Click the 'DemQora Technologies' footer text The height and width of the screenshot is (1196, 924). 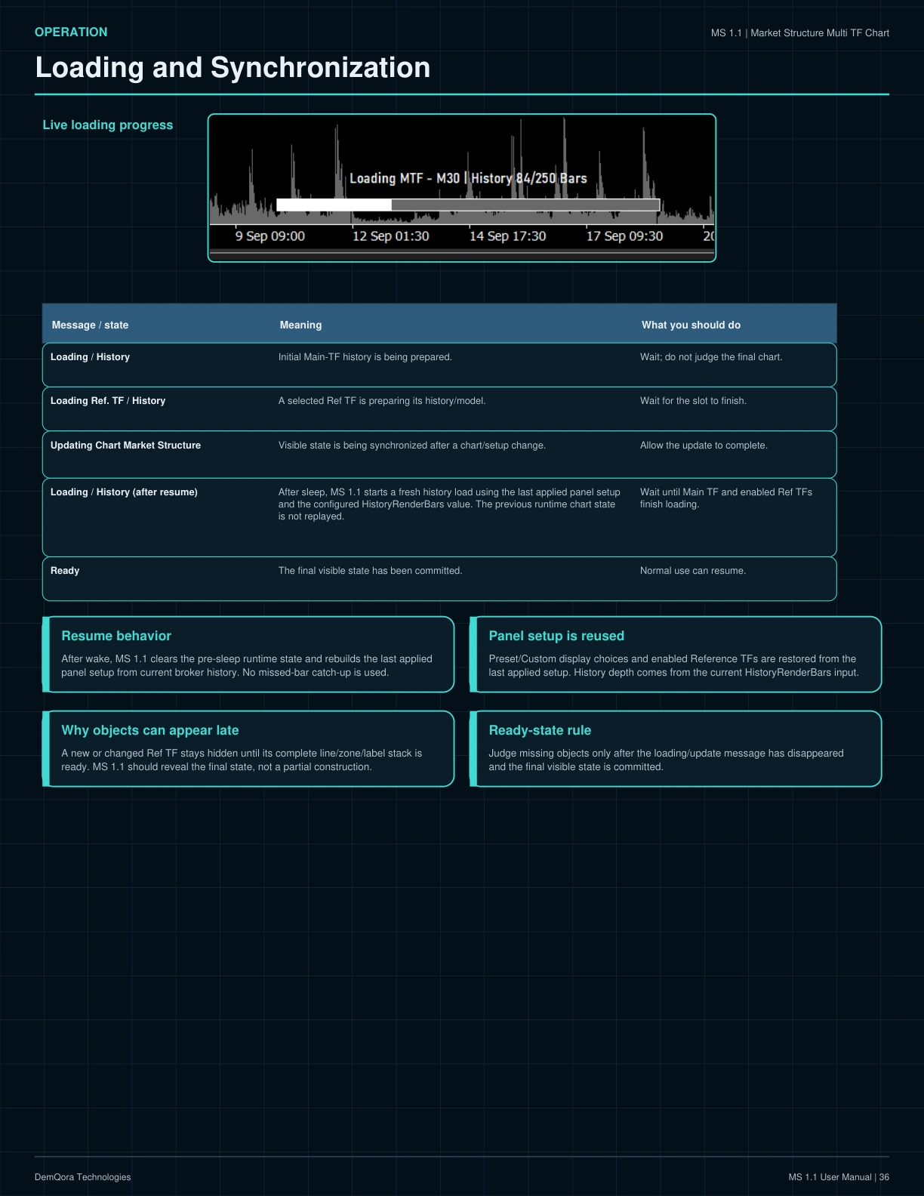[x=83, y=1177]
